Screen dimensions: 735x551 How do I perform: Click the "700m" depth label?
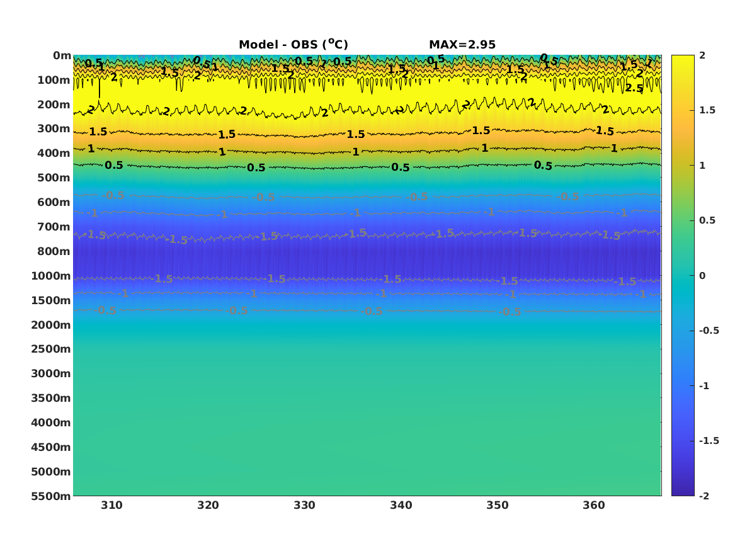pos(54,227)
